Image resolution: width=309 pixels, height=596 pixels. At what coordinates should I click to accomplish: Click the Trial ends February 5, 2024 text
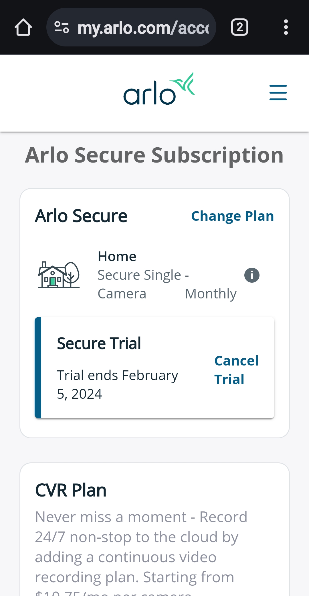tap(117, 384)
